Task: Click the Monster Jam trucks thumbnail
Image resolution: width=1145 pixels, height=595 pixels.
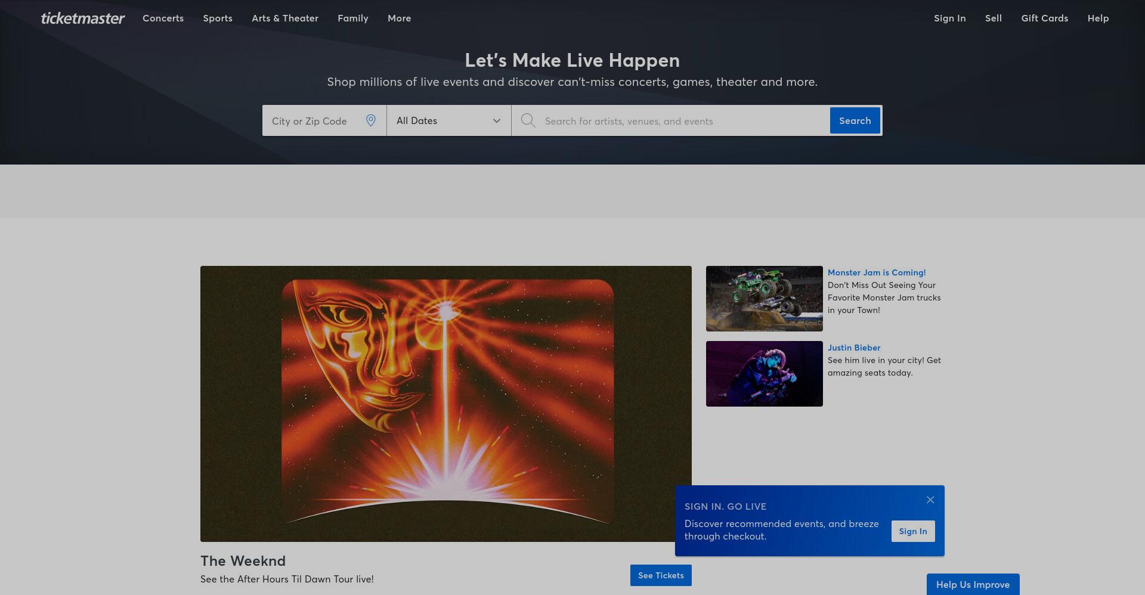Action: pos(765,299)
